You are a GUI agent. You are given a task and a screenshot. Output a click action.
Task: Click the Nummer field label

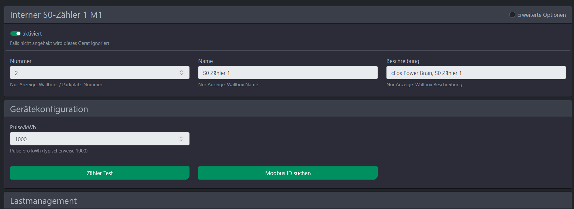tap(21, 61)
